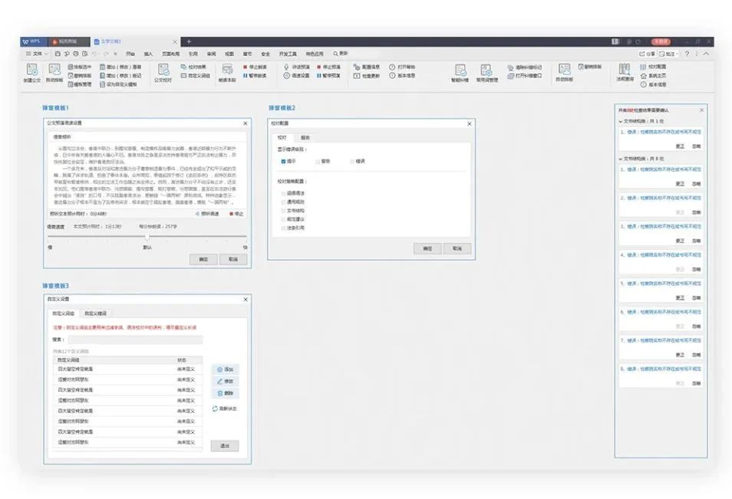This screenshot has height=499, width=732.
Task: Click the 公文校对 ribbon icon
Action: pos(163,71)
